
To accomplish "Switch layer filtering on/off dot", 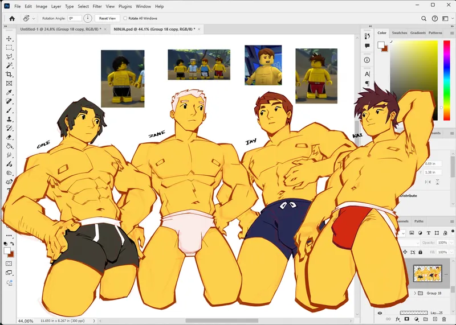I will point(453,232).
